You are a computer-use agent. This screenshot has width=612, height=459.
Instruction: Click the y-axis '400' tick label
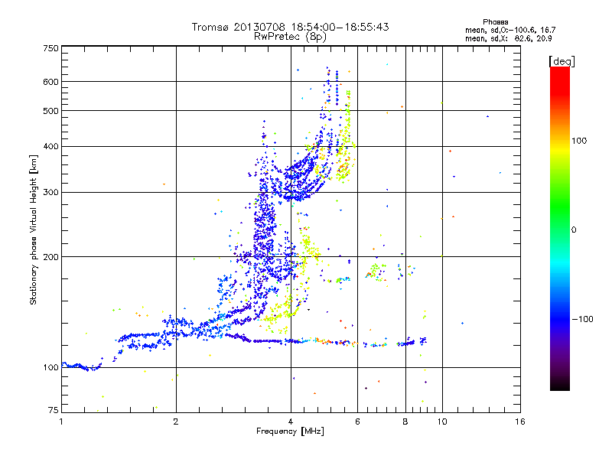pos(50,147)
